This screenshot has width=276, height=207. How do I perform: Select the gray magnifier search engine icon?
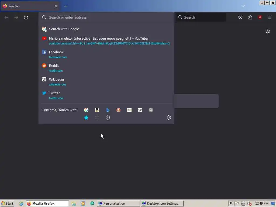click(x=151, y=110)
